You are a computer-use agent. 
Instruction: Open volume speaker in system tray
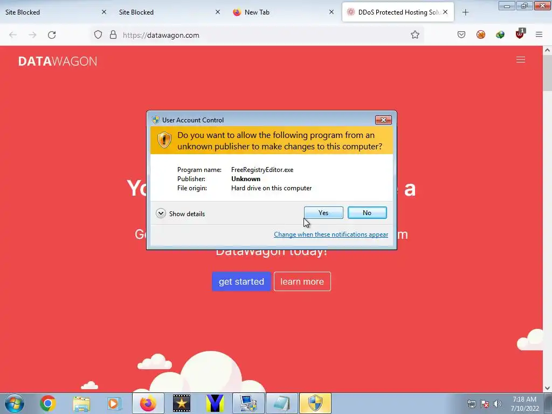pyautogui.click(x=498, y=404)
